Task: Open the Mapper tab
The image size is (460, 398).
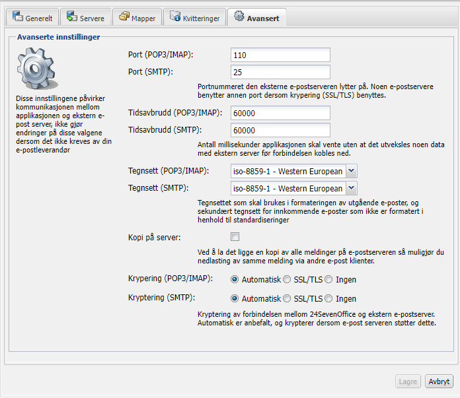Action: [137, 17]
